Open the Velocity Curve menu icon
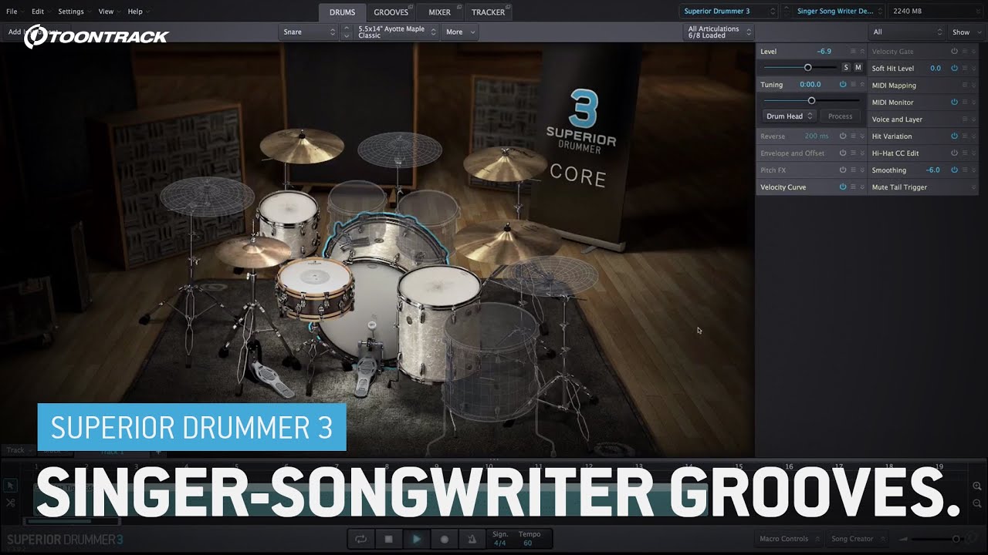Image resolution: width=988 pixels, height=555 pixels. [x=854, y=187]
